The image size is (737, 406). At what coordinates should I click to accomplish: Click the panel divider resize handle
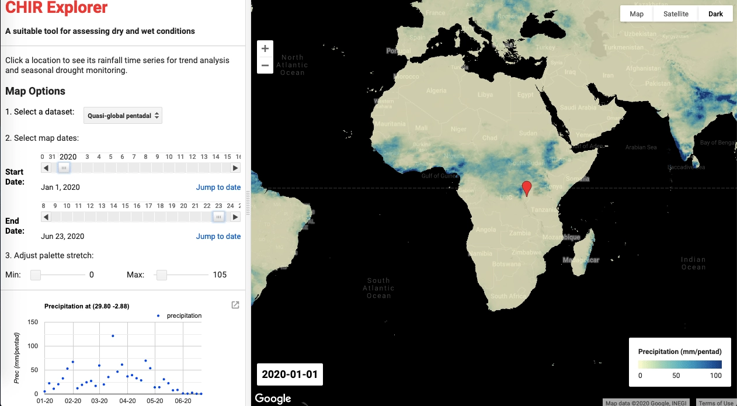[x=248, y=203]
